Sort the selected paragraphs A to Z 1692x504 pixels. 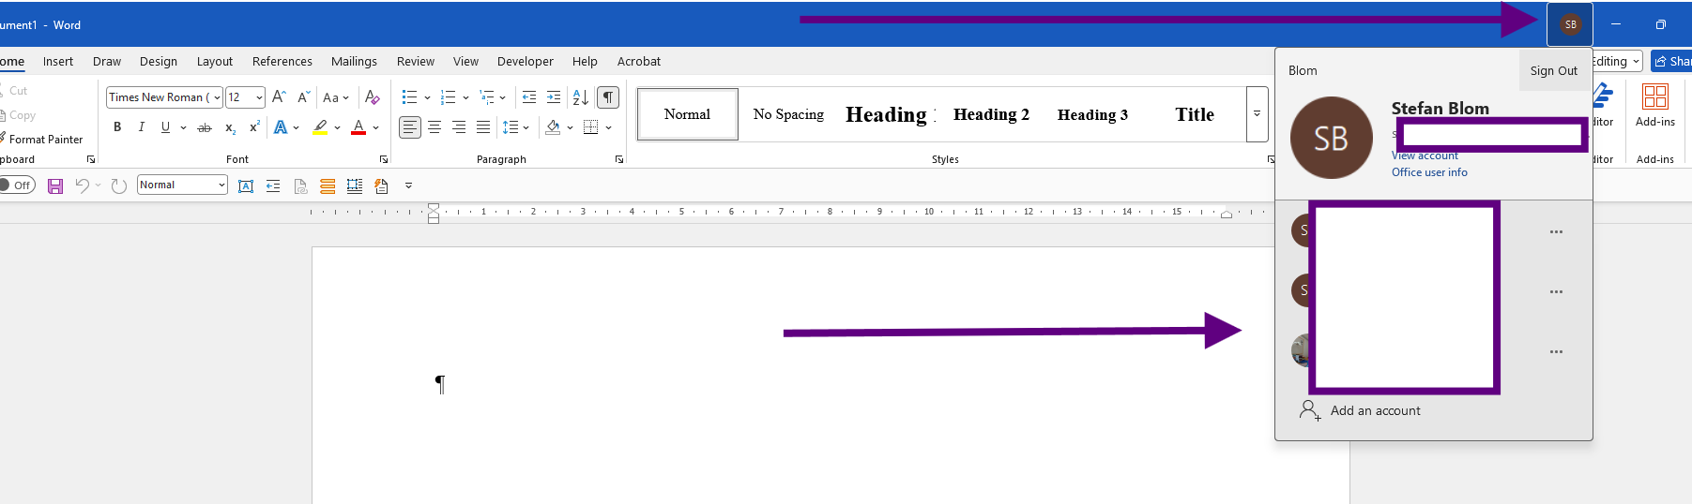[581, 97]
